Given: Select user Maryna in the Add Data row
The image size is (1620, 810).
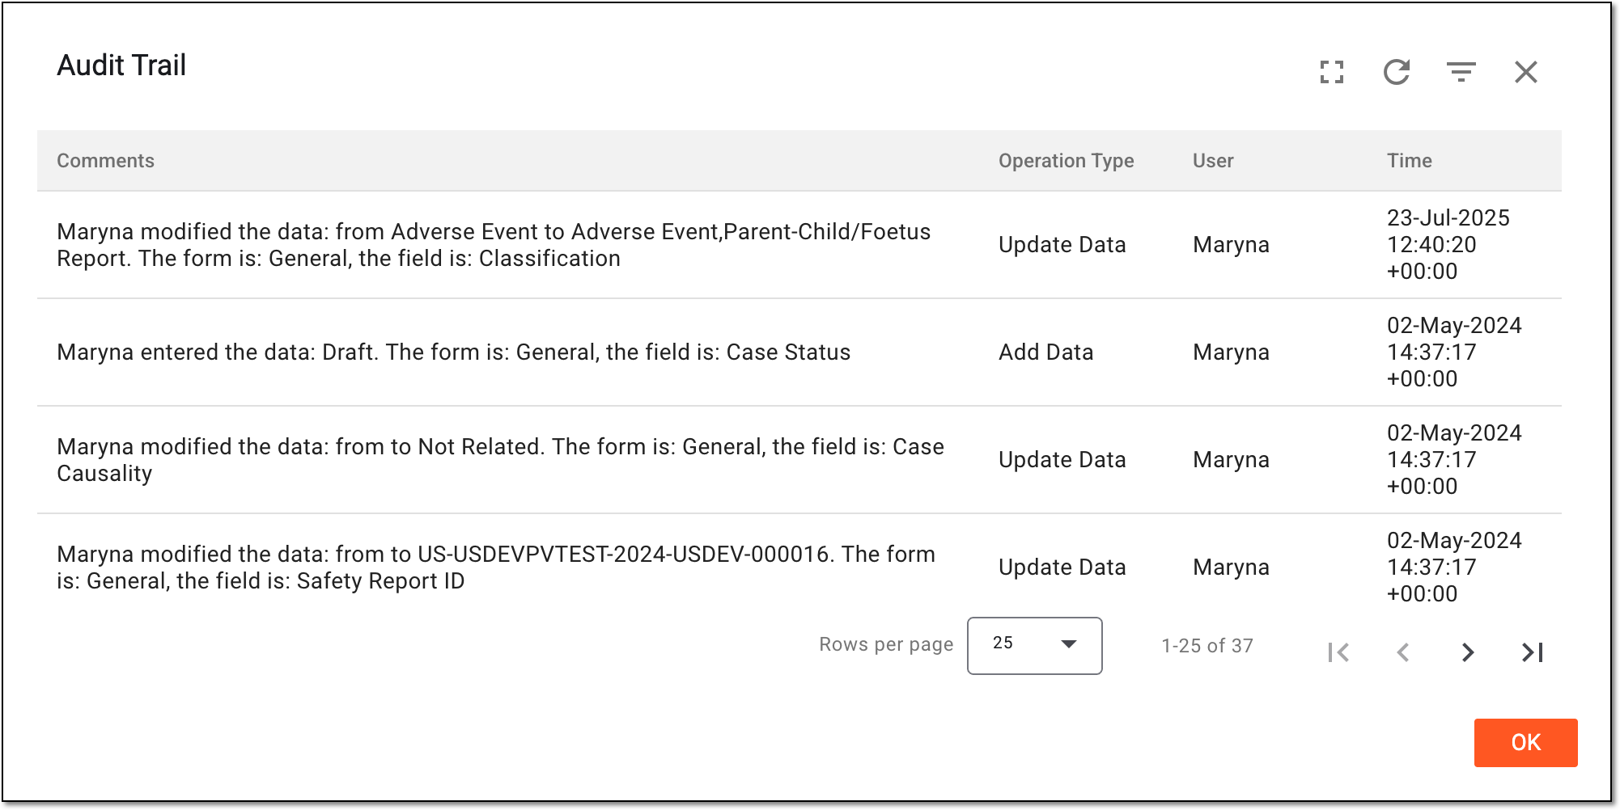Looking at the screenshot, I should coord(1231,352).
